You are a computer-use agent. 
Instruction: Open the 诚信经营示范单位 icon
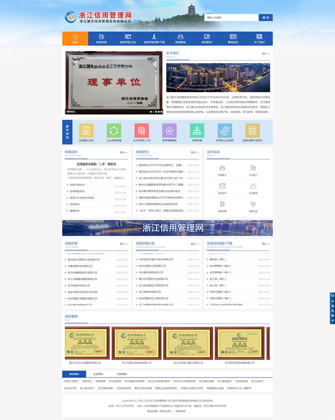tap(253, 131)
